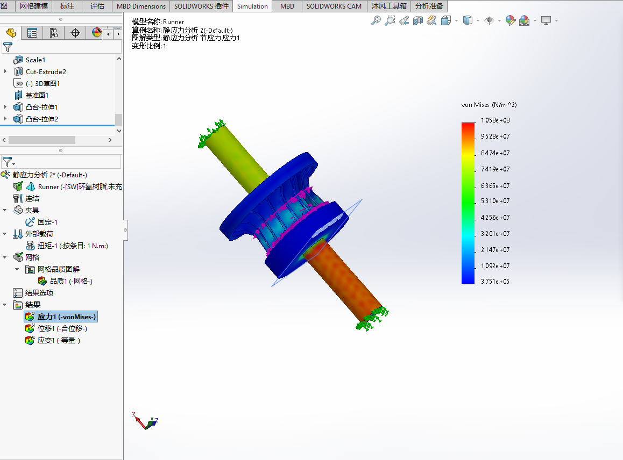Viewport: 623px width, 460px height.
Task: Click the 凸台-拉伸2 feature icon
Action: point(18,119)
